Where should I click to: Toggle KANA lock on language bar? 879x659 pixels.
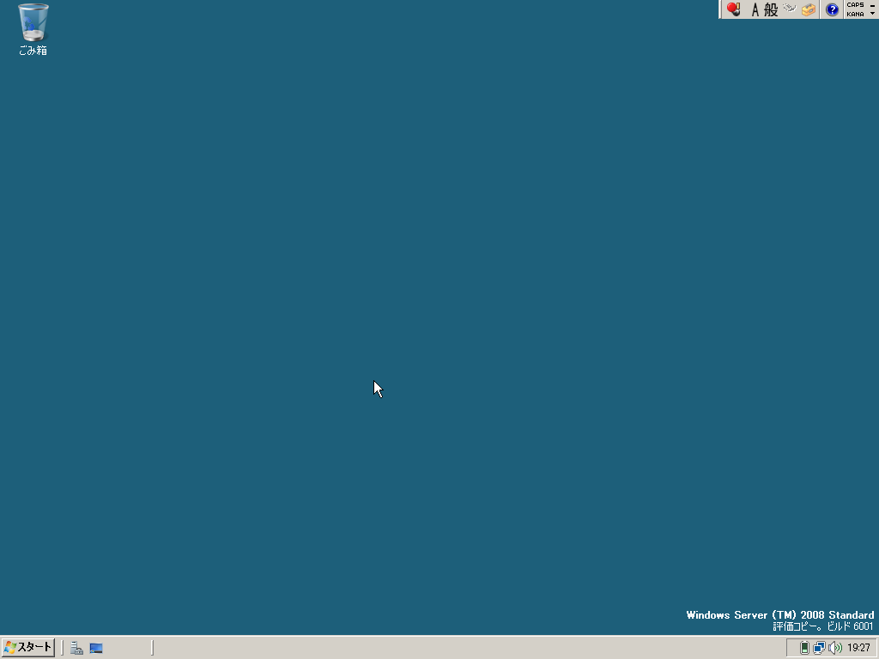pos(855,14)
